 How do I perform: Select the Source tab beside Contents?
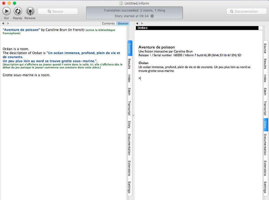pos(123,24)
